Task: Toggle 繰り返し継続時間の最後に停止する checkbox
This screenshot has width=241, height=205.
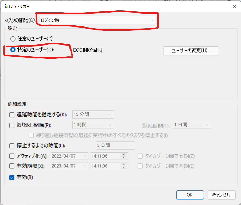Action: (x=31, y=135)
